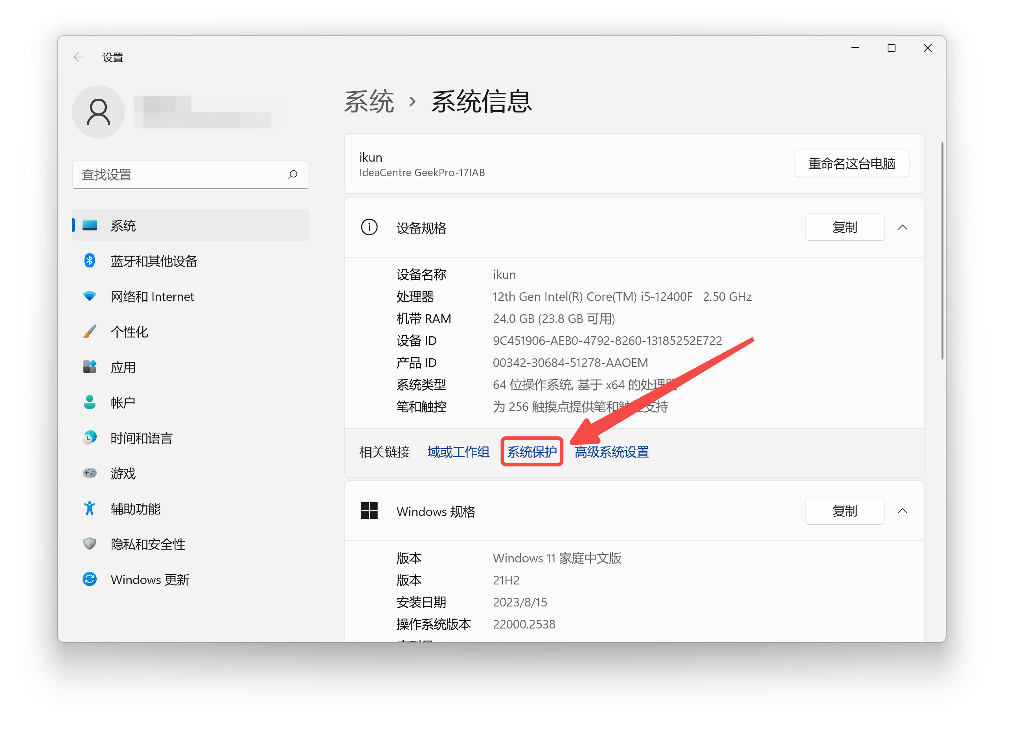The width and height of the screenshot is (1015, 741).
Task: Click the Windows 11 家庭中文版 edition text
Action: point(557,558)
